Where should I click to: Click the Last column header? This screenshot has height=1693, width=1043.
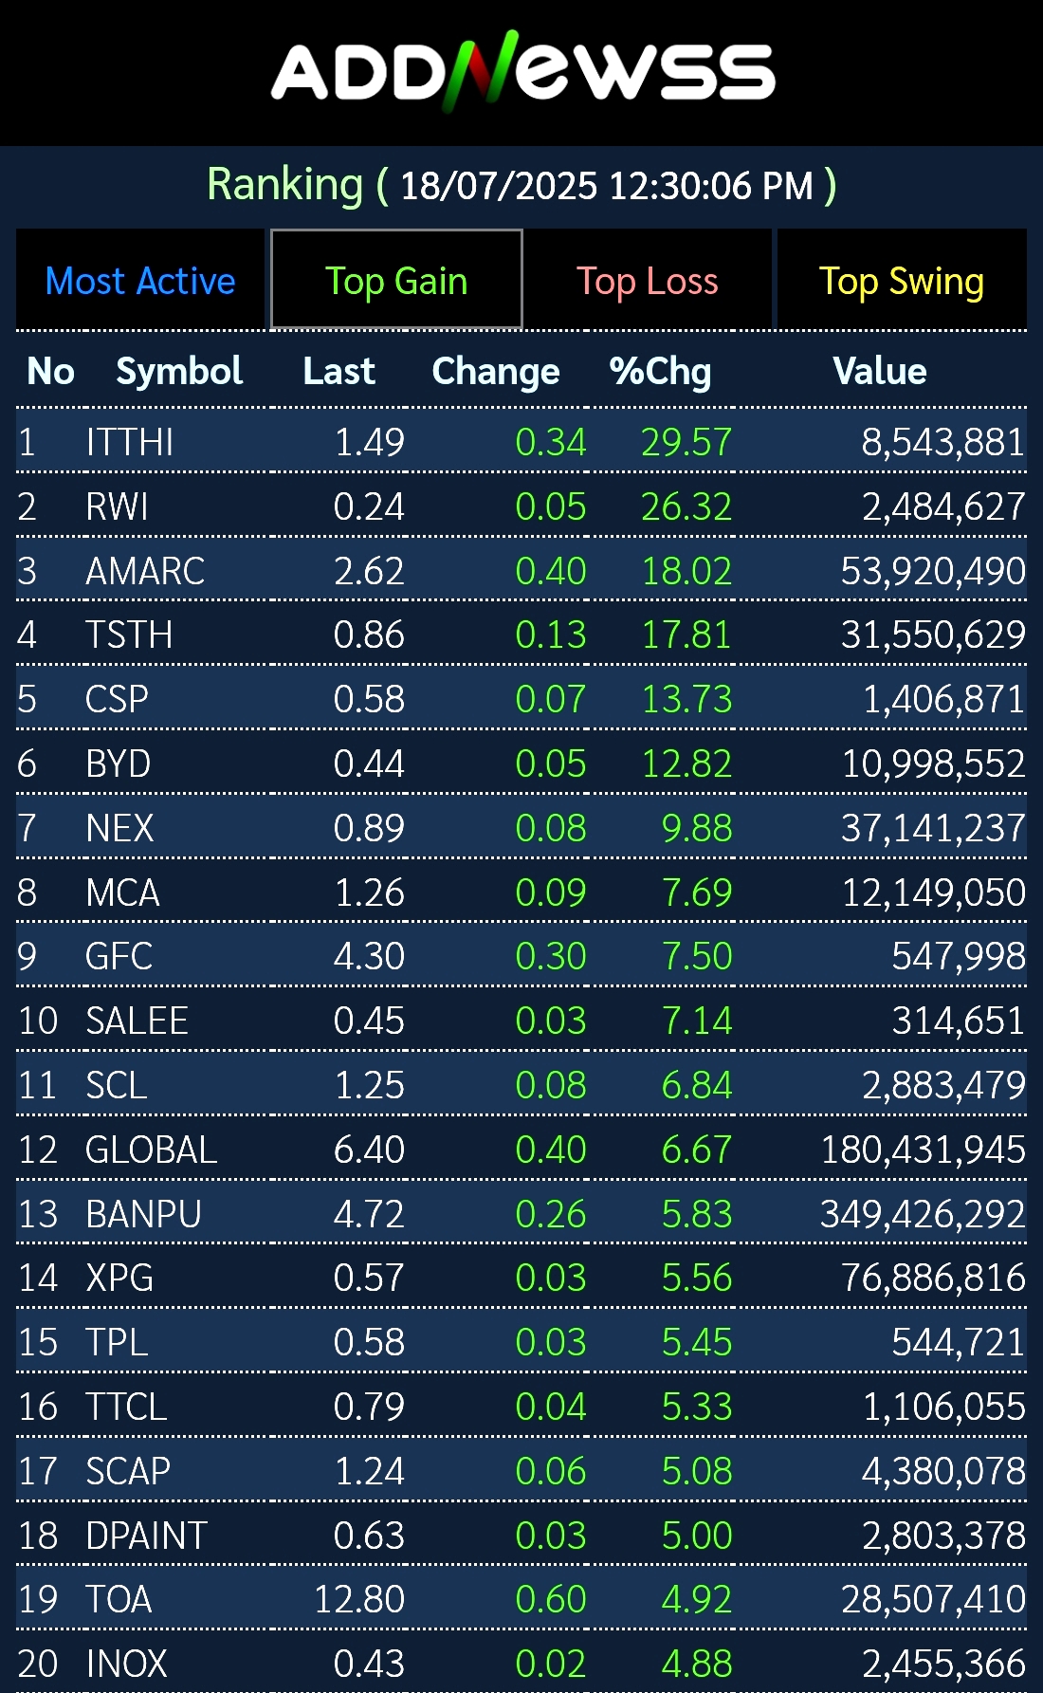pyautogui.click(x=339, y=371)
